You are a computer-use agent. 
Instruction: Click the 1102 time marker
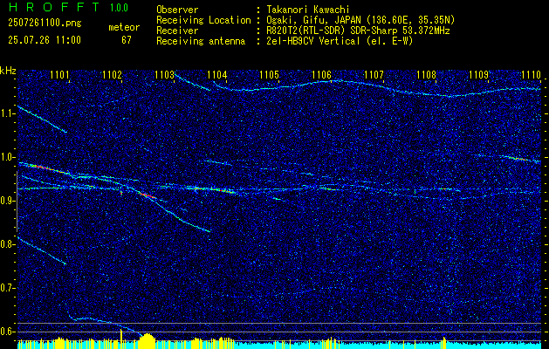[x=112, y=74]
